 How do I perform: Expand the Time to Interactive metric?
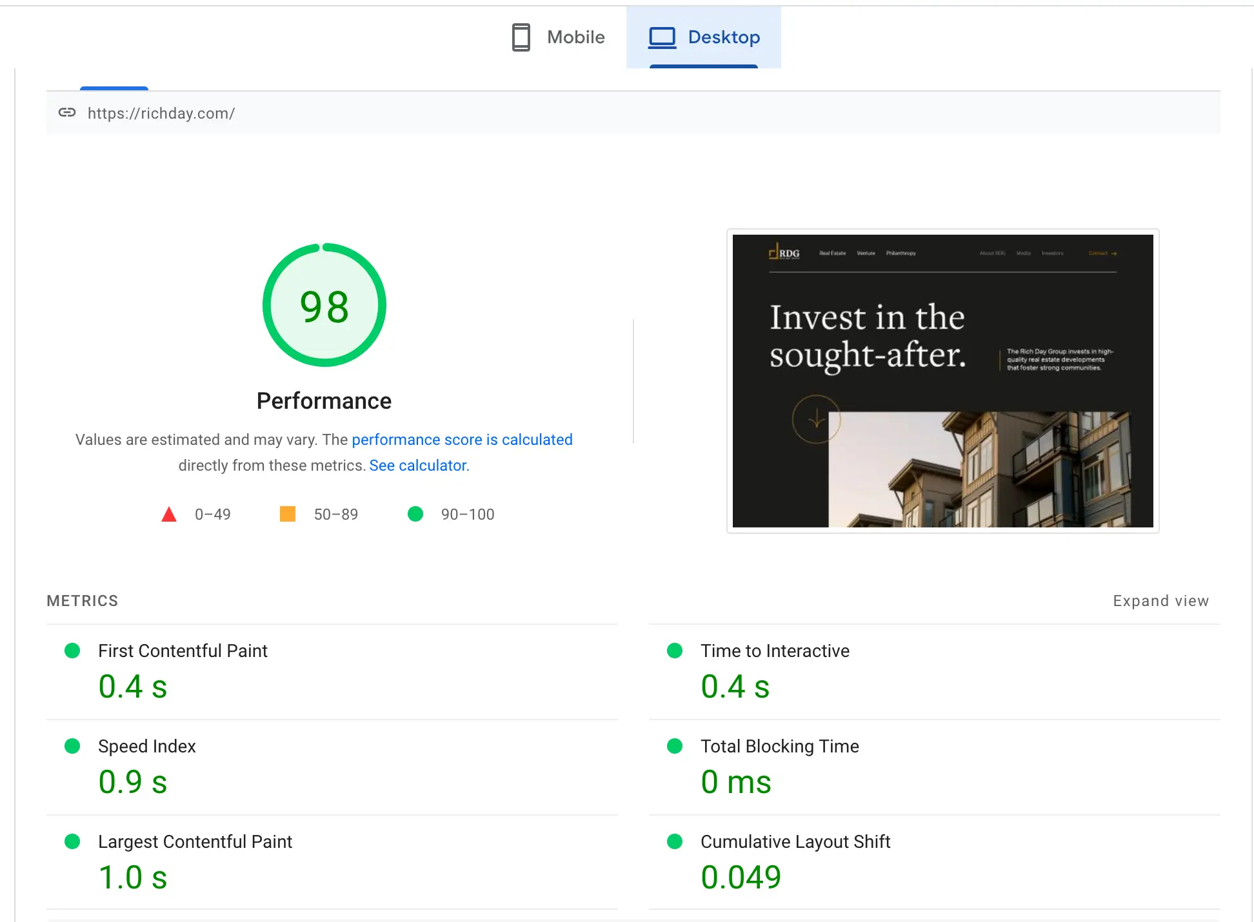[x=934, y=672]
